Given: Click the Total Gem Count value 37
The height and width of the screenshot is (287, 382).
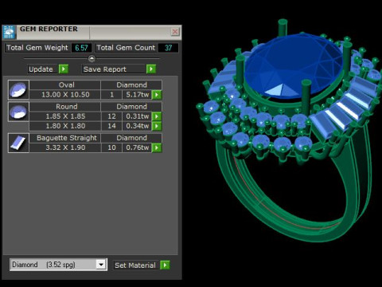Looking at the screenshot, I should click(x=168, y=48).
